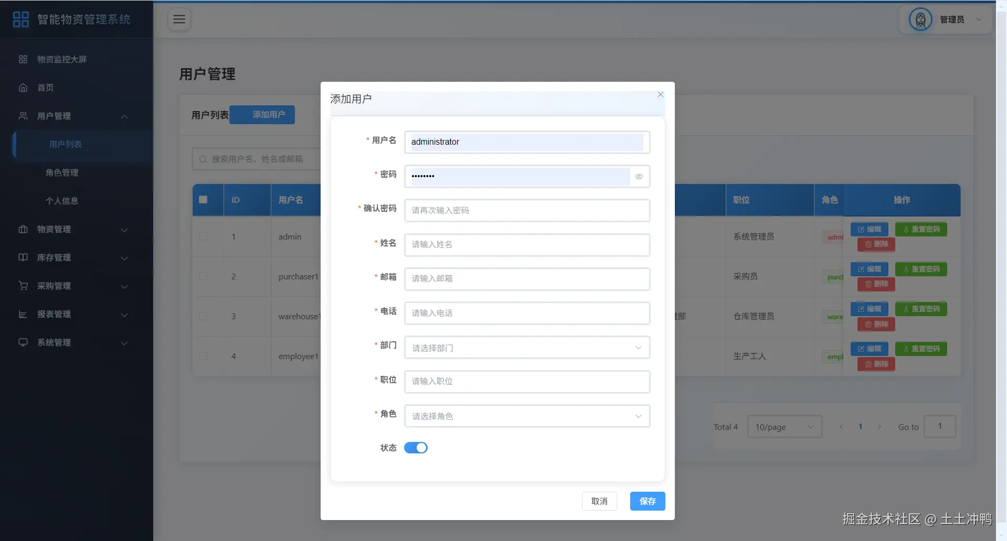Check the purchaser1 row checkbox
Viewport: 1007px width, 541px height.
[203, 276]
